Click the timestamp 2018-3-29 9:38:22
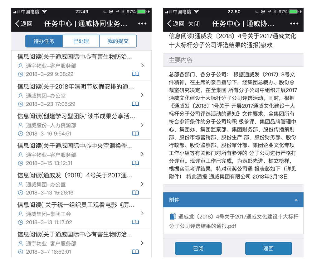 (x=50, y=74)
